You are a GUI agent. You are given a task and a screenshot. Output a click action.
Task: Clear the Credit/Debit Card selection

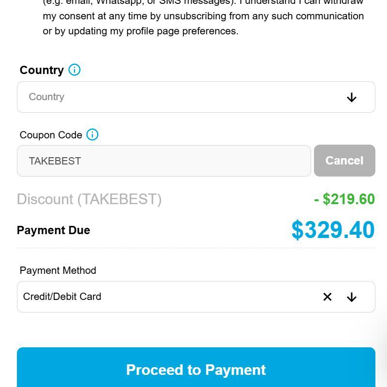pyautogui.click(x=327, y=297)
